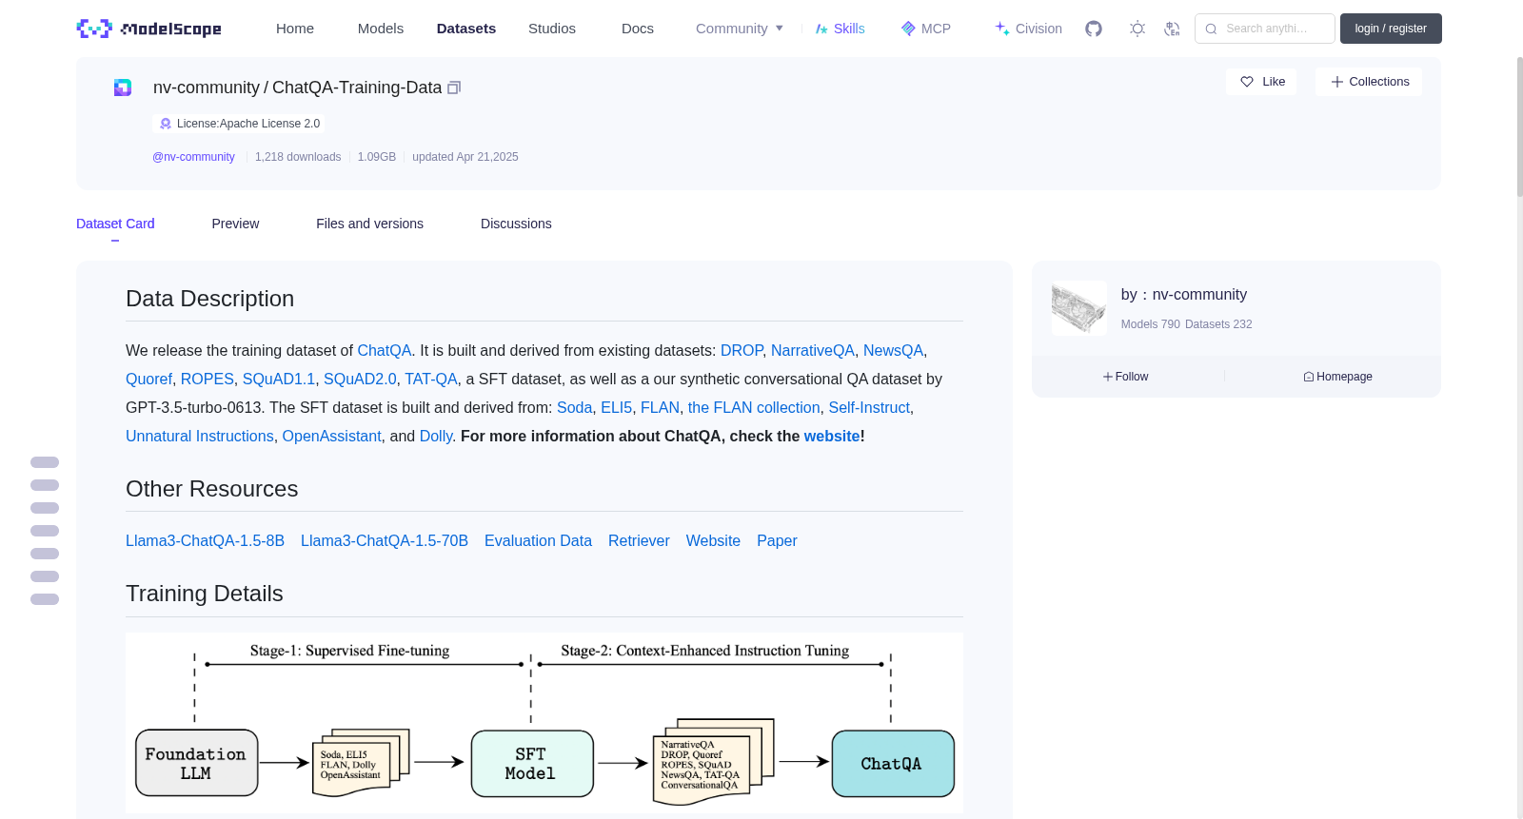The width and height of the screenshot is (1523, 819).
Task: Open the FLAN link
Action: pos(661,408)
